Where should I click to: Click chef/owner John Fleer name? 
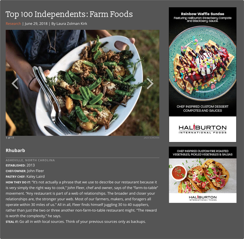(x=35, y=171)
